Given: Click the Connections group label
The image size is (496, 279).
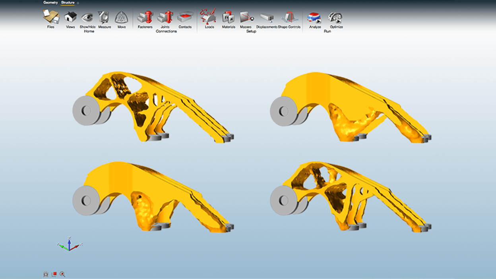Looking at the screenshot, I should click(166, 31).
